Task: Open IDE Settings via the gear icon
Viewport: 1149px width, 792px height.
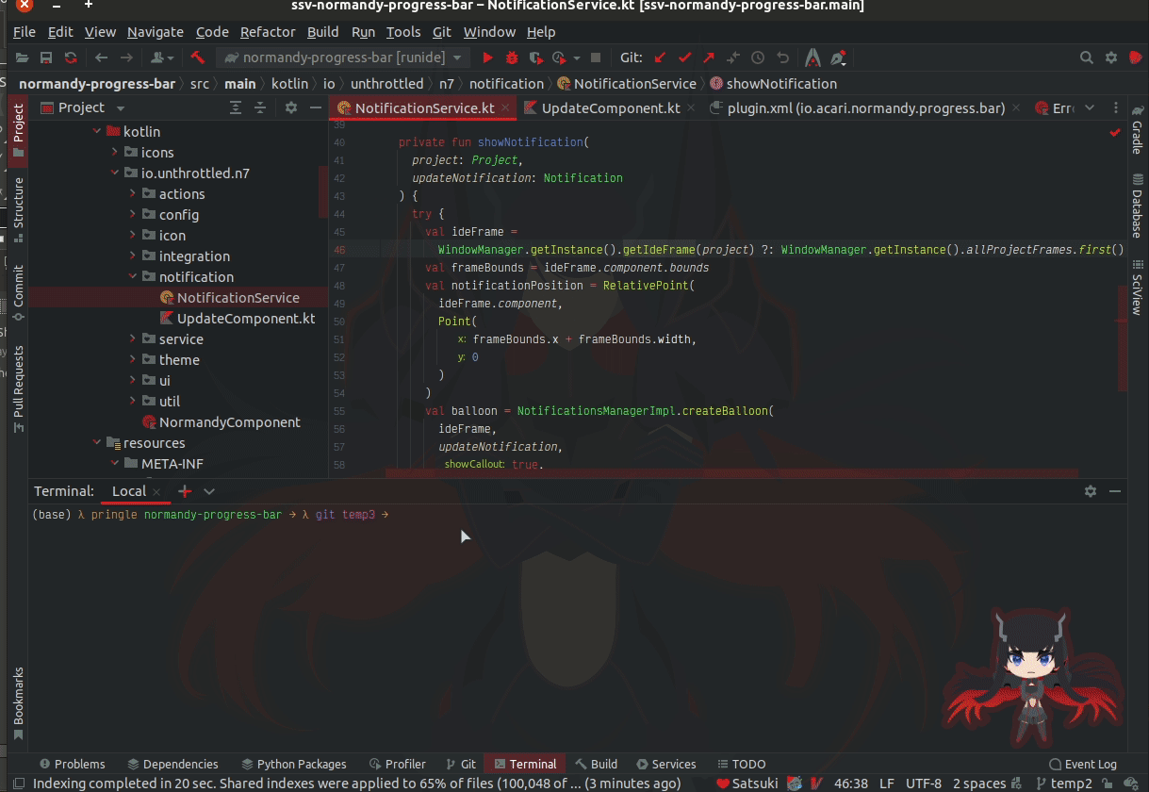Action: click(x=1110, y=57)
